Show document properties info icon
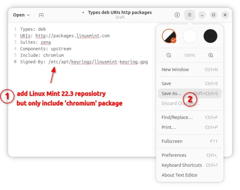 (177, 15)
